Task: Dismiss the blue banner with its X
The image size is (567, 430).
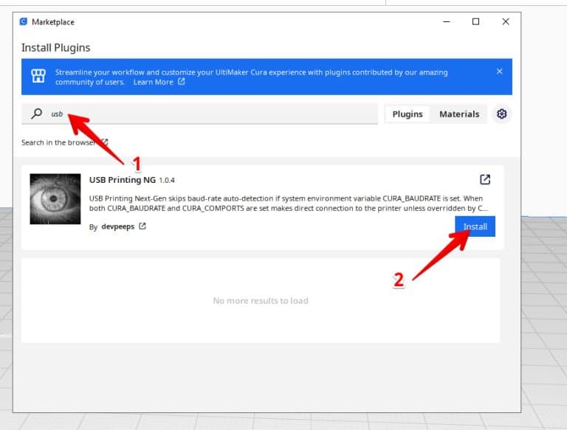Action: (x=499, y=72)
